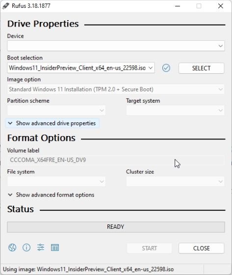Open application settings sliders icon
This screenshot has width=232, height=275.
(x=41, y=247)
